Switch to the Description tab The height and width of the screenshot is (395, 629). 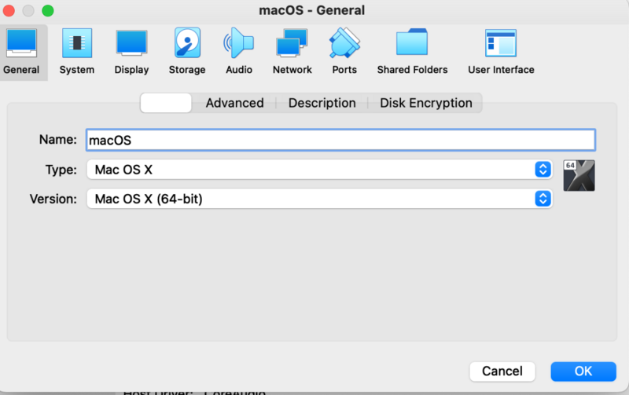[x=322, y=103]
